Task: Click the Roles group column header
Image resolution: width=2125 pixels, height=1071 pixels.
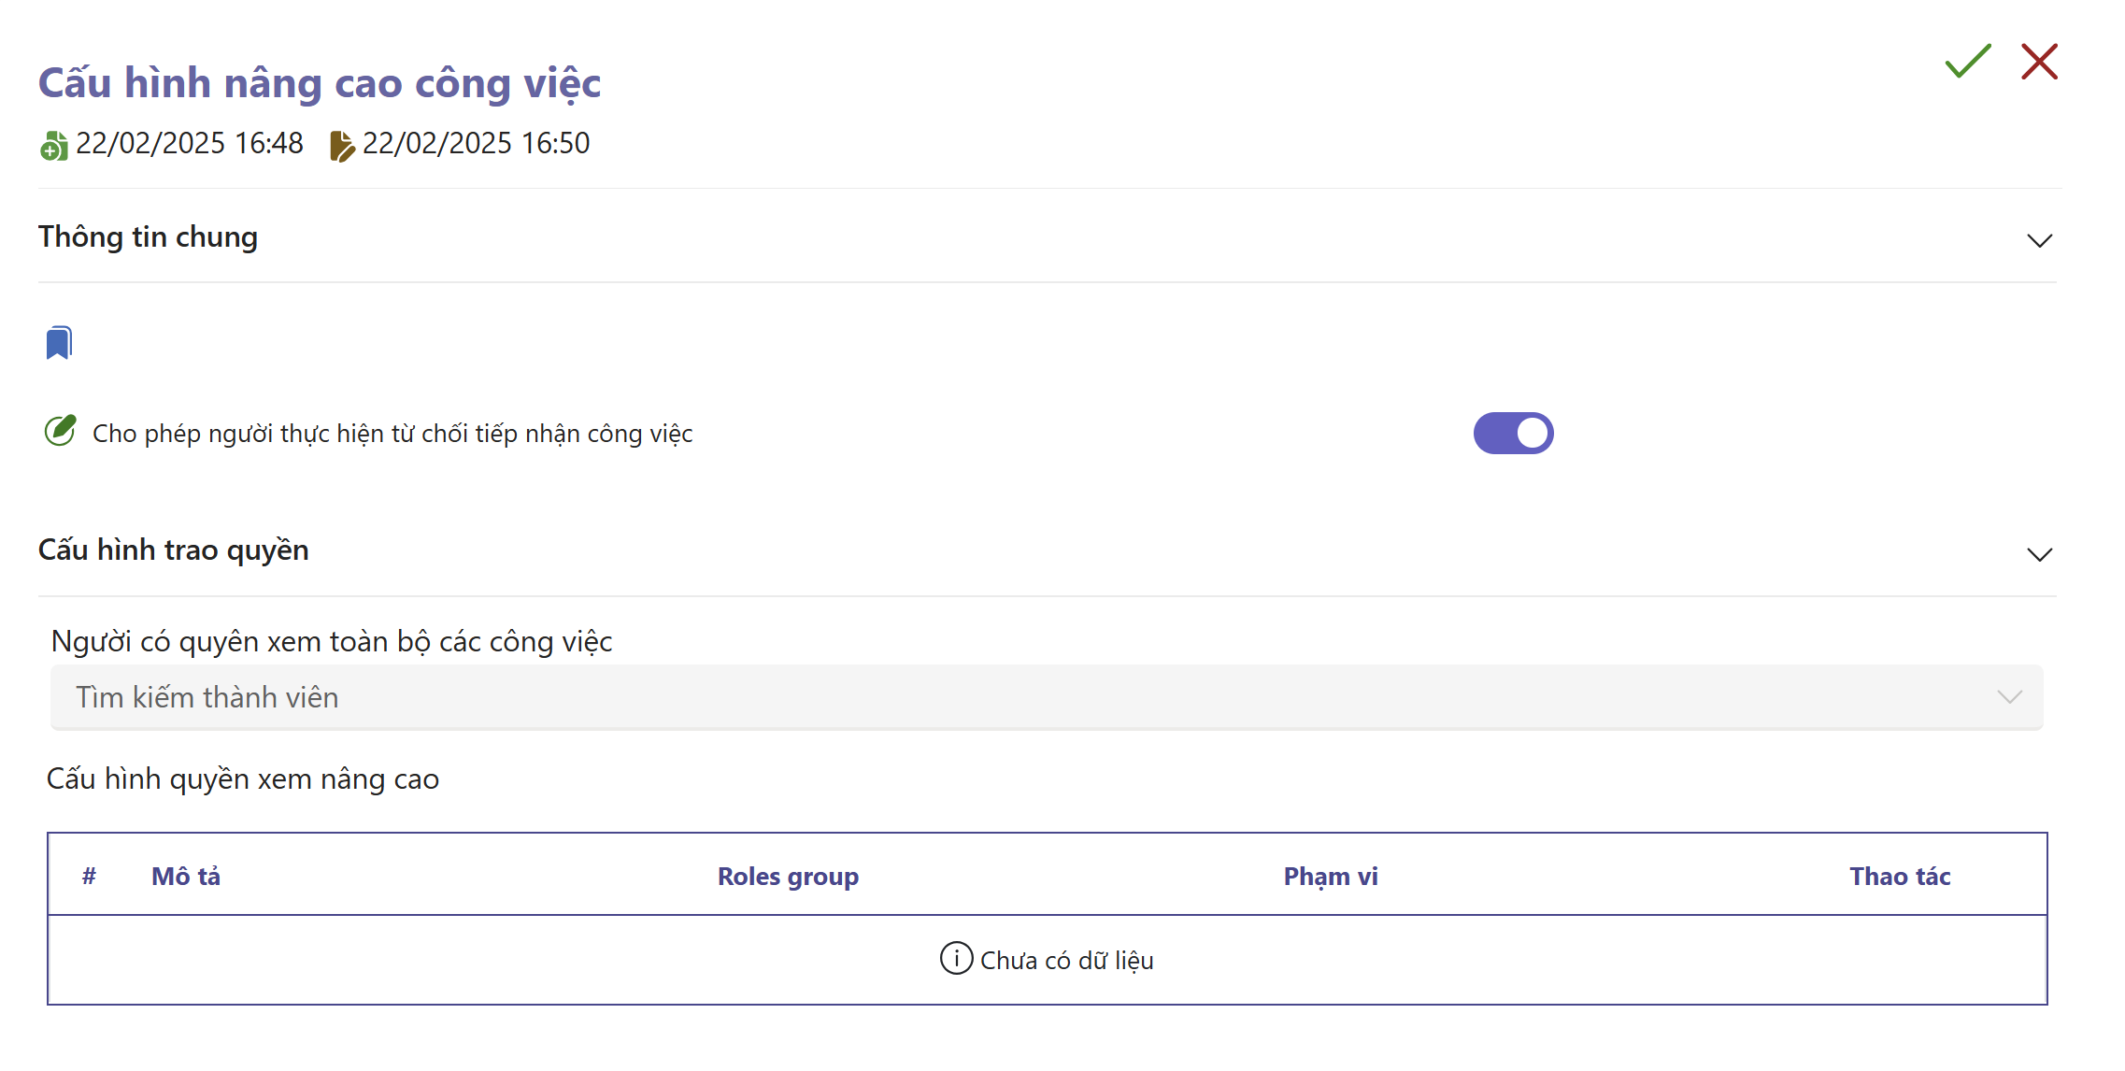Action: tap(788, 876)
